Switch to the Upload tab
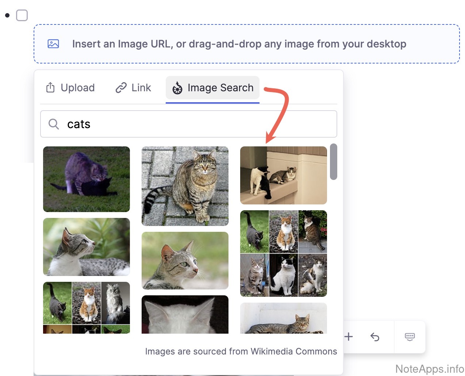 coord(70,88)
